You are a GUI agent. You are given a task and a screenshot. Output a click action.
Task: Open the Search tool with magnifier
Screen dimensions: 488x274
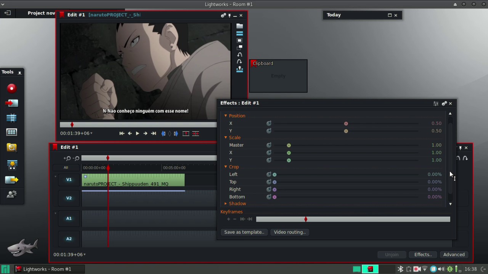(11, 147)
